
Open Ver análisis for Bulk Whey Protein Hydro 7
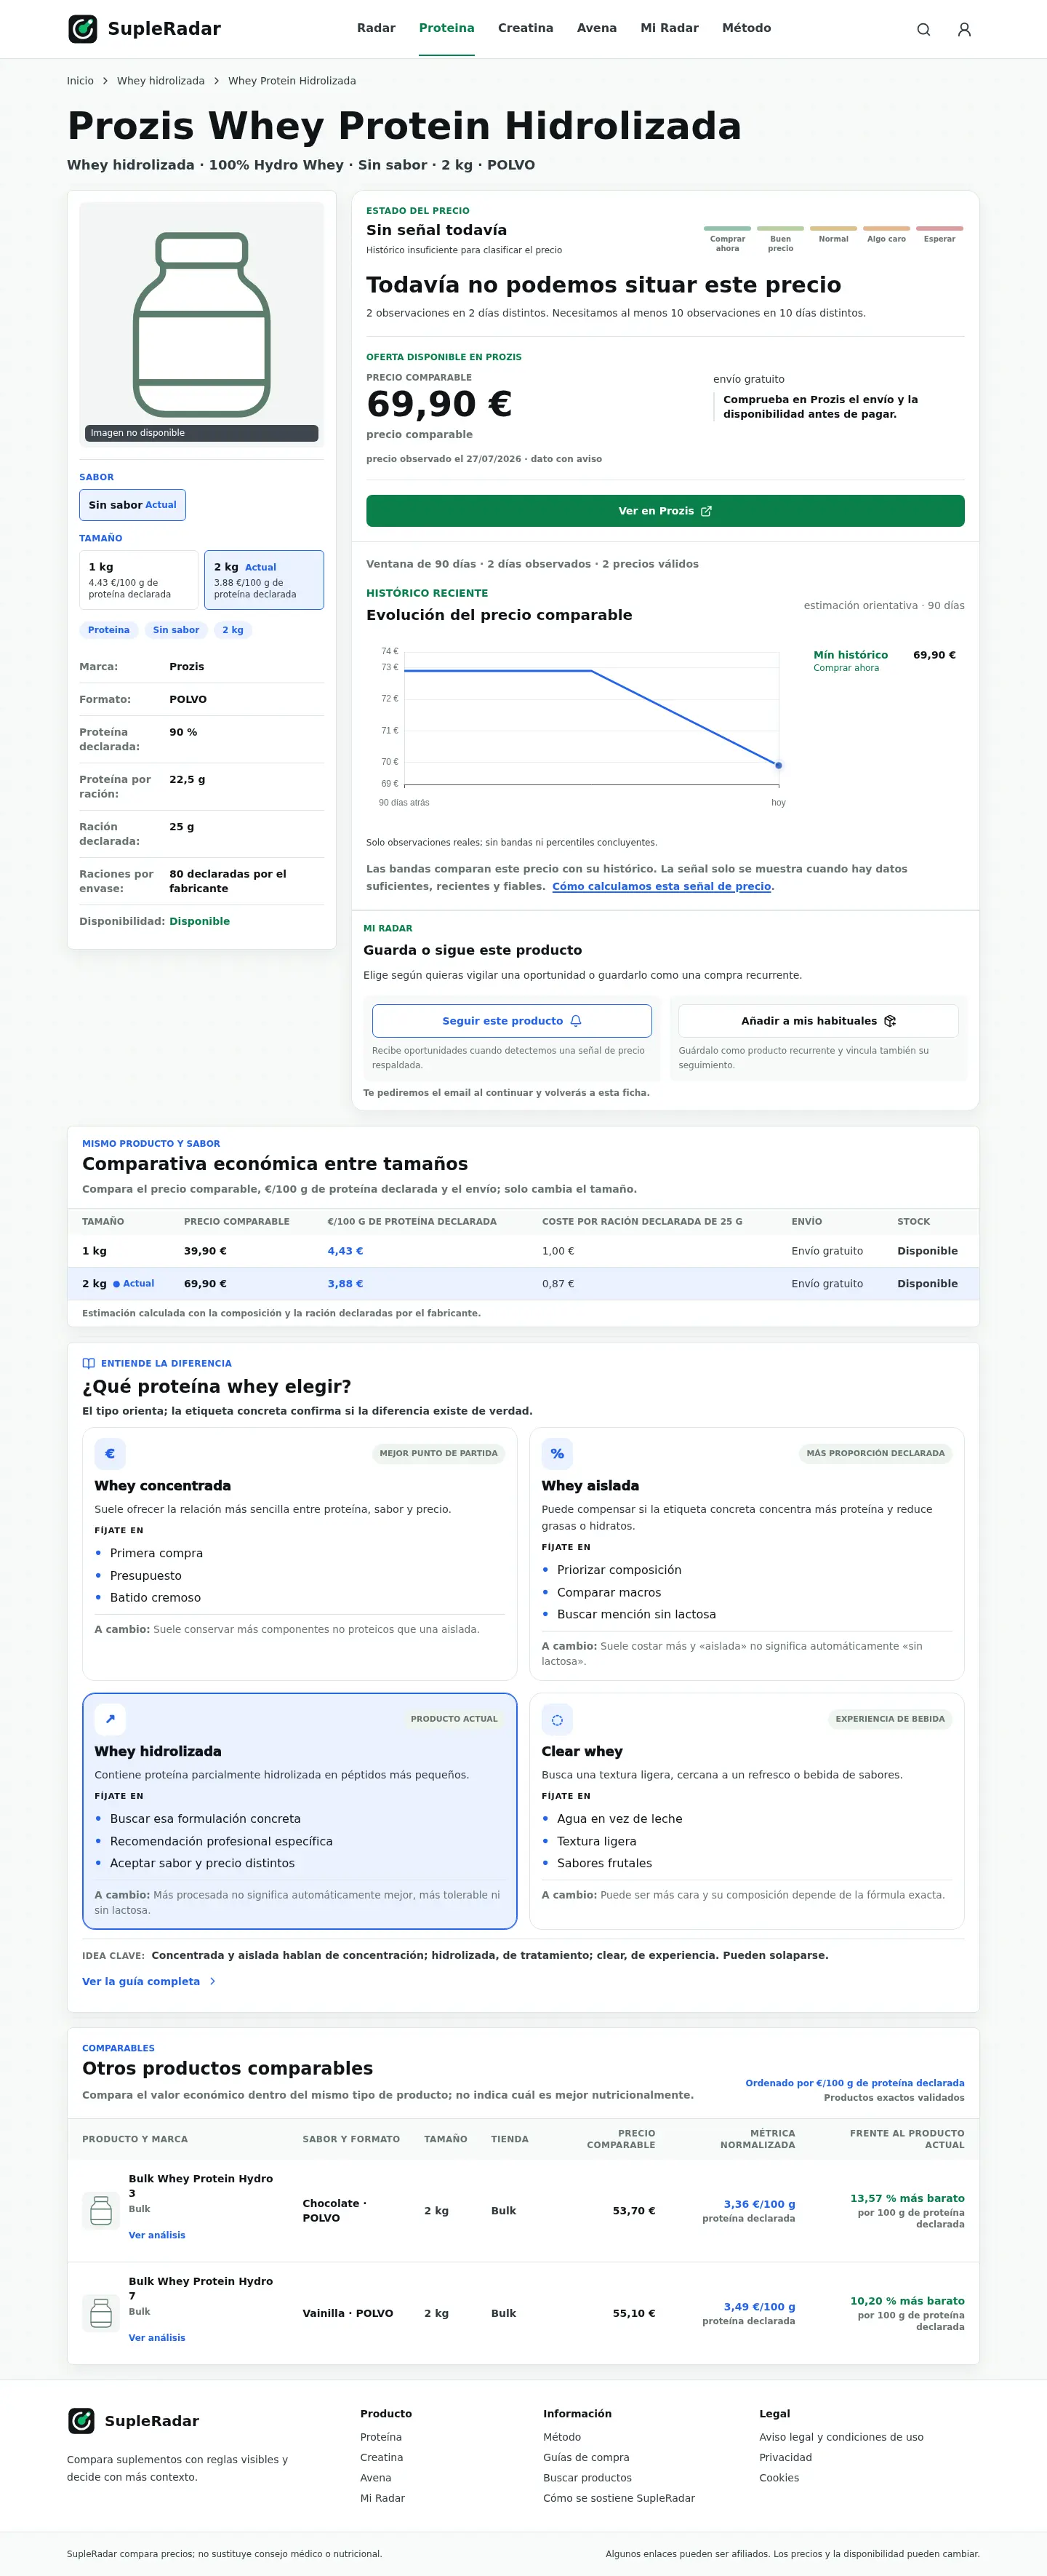[157, 2338]
